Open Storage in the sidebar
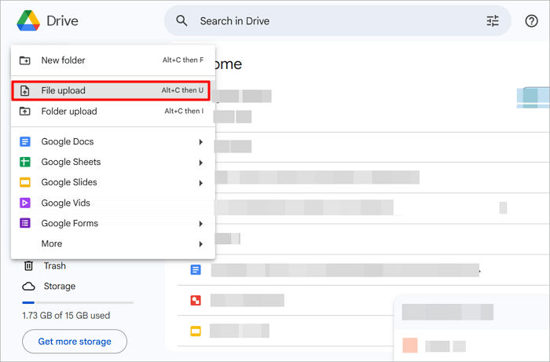Viewport: 550px width, 362px height. (x=59, y=287)
